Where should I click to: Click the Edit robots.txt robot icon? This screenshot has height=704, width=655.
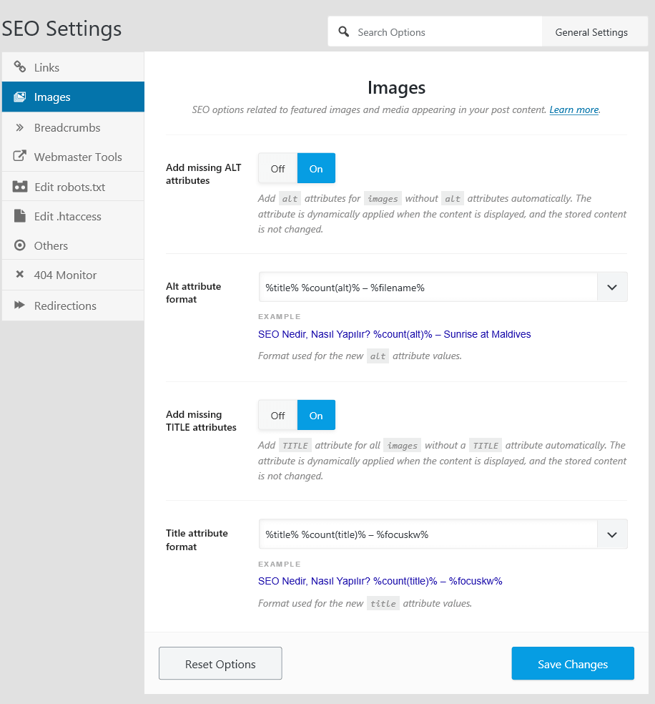coord(20,186)
